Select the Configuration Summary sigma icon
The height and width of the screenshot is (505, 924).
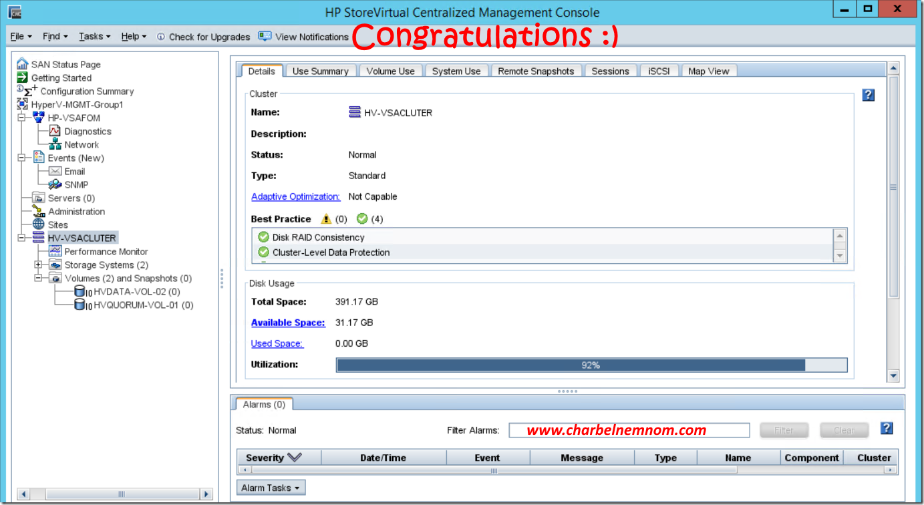[x=27, y=91]
